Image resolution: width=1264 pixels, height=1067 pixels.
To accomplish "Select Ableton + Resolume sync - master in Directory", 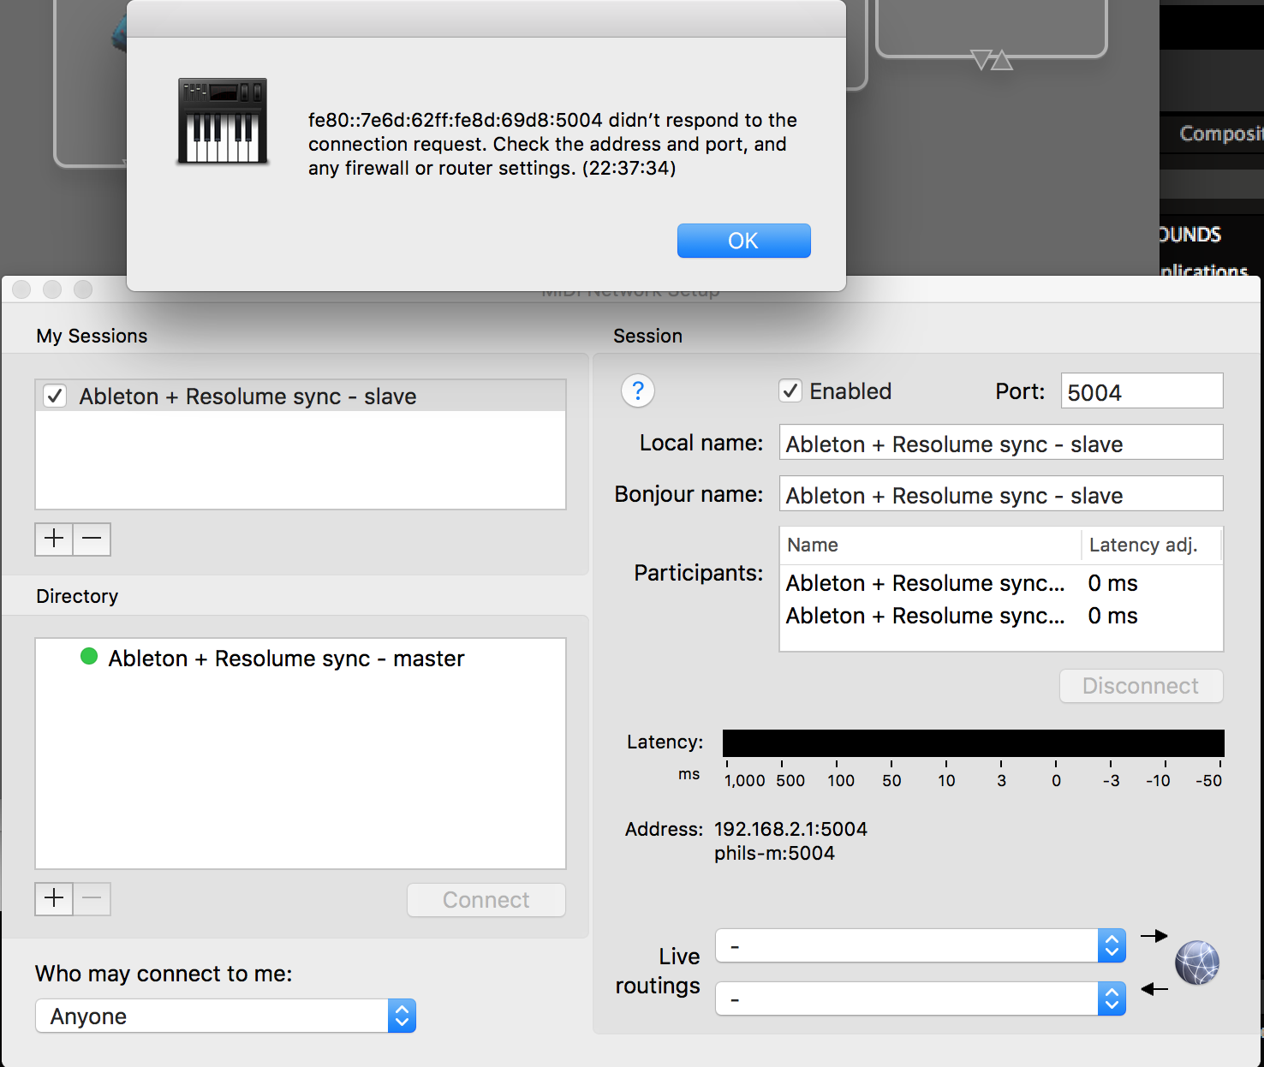I will click(286, 659).
